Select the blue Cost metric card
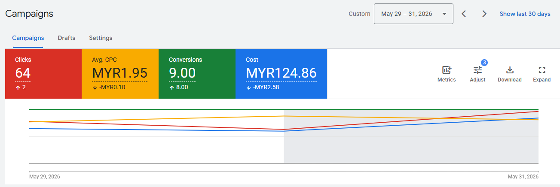Screen dimensions: 560x187 [281, 74]
